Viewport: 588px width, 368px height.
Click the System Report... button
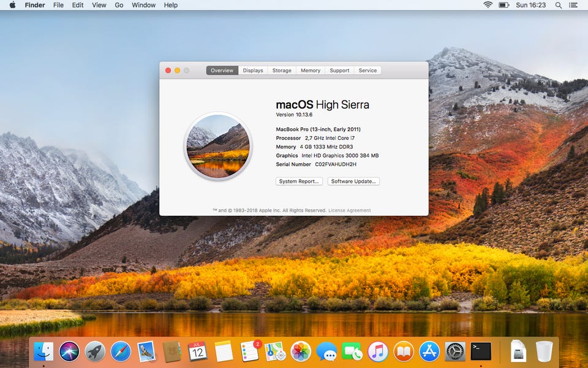[299, 182]
